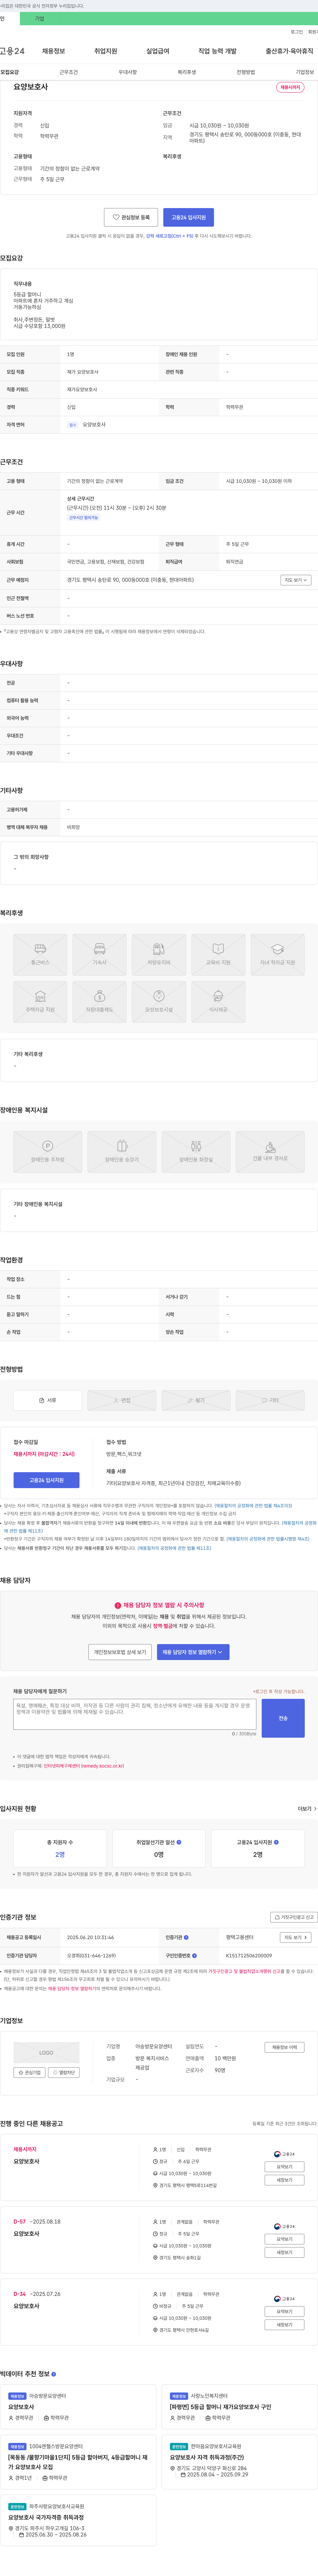
Task: Expand 채용 담당자 정보 열람하기 blue button
Action: click(x=193, y=1652)
